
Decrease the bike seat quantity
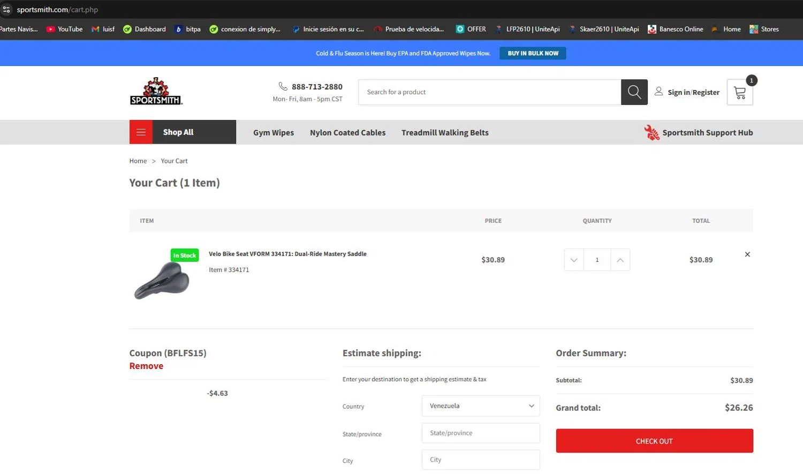coord(574,260)
